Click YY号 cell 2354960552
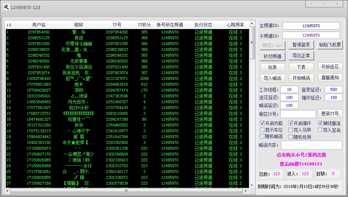Screen dimensions: 348x197 (117, 125)
